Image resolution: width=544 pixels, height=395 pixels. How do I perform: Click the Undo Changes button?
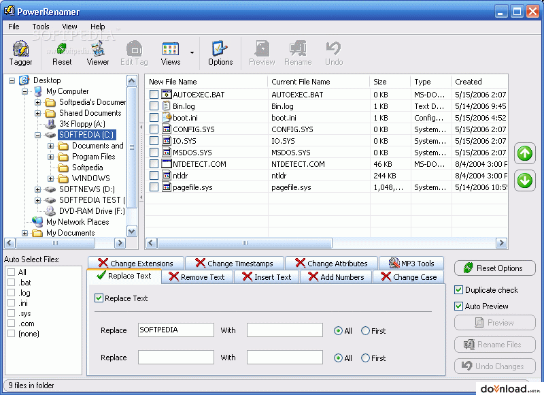[495, 366]
